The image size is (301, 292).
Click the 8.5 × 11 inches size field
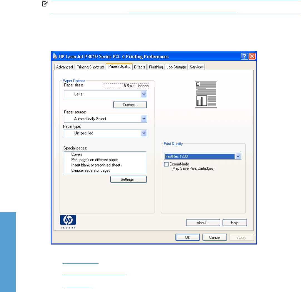pyautogui.click(x=126, y=86)
